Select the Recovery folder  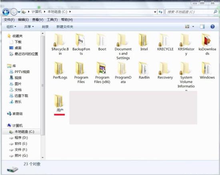(x=165, y=70)
